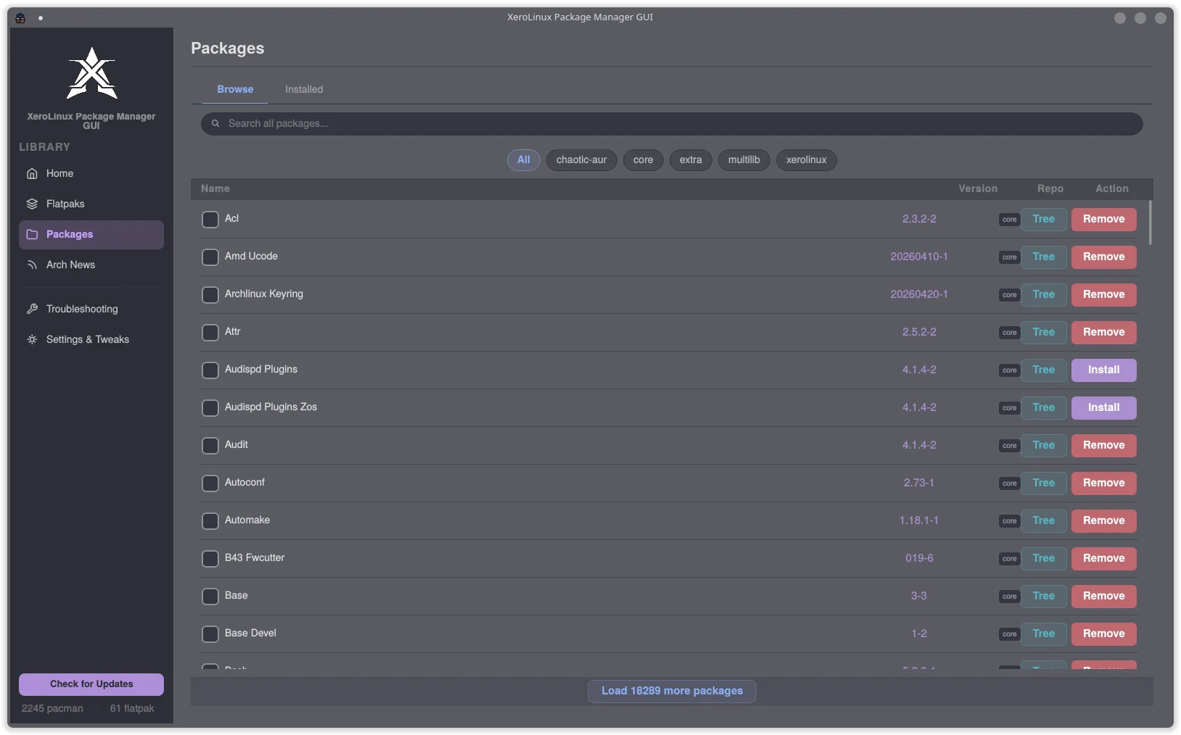This screenshot has height=735, width=1181.
Task: Click version 019-6 of B43 Fwcutter
Action: (x=919, y=558)
